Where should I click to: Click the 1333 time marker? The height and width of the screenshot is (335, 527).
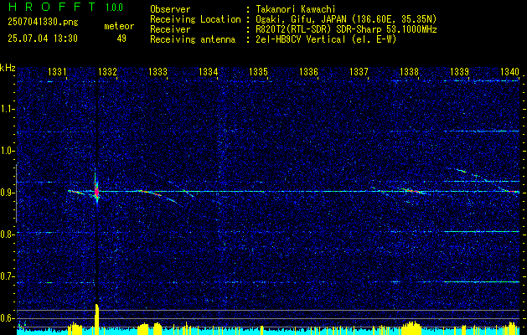coord(158,71)
